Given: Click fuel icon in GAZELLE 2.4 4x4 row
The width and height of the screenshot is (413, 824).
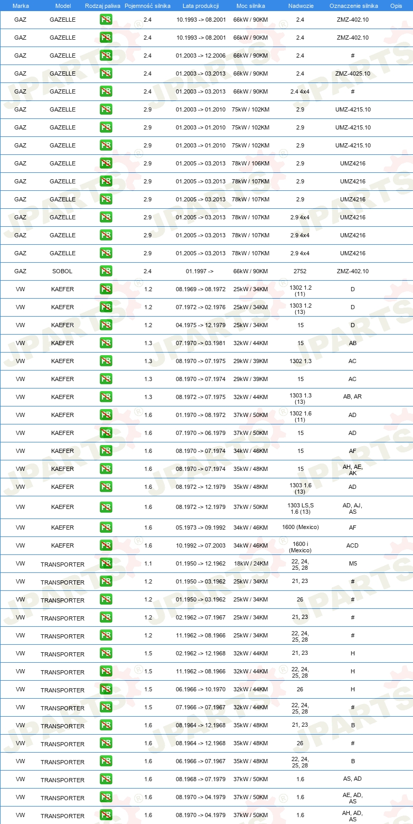Looking at the screenshot, I should point(106,91).
